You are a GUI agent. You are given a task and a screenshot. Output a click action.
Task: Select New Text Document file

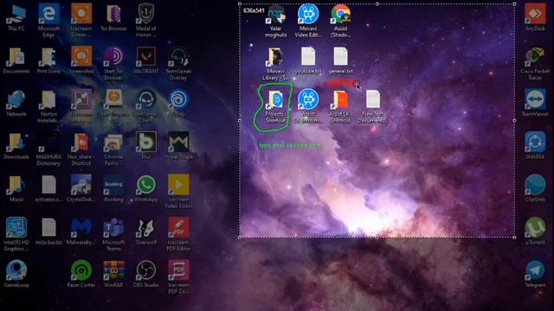click(373, 106)
